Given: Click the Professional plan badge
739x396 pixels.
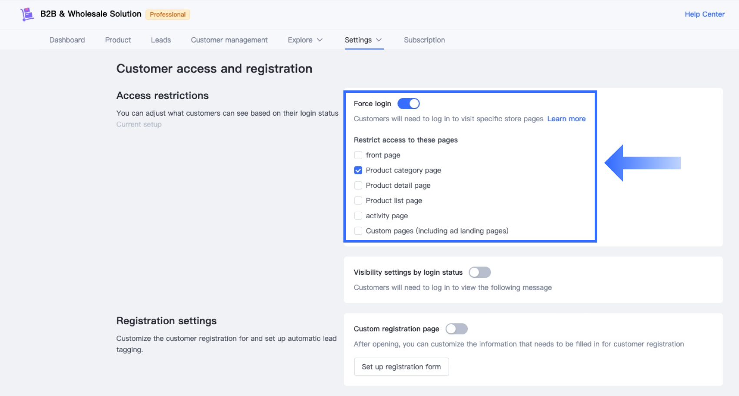Looking at the screenshot, I should 167,14.
